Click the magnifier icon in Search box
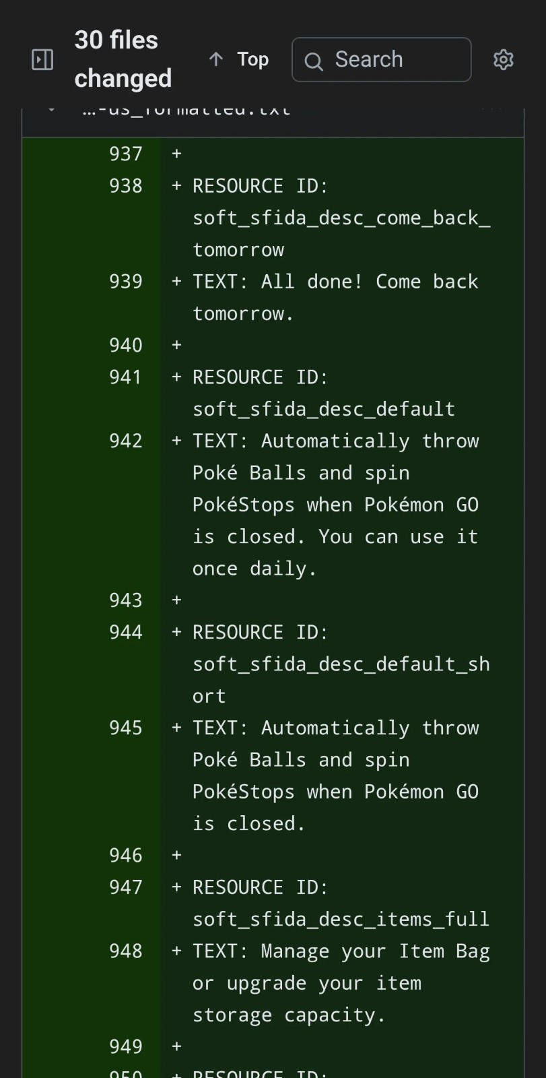This screenshot has height=1078, width=546. (x=314, y=61)
